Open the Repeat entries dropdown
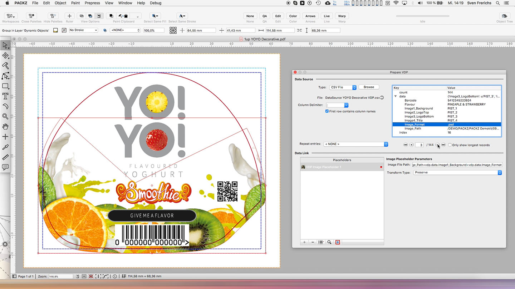This screenshot has width=515, height=289. 355,144
